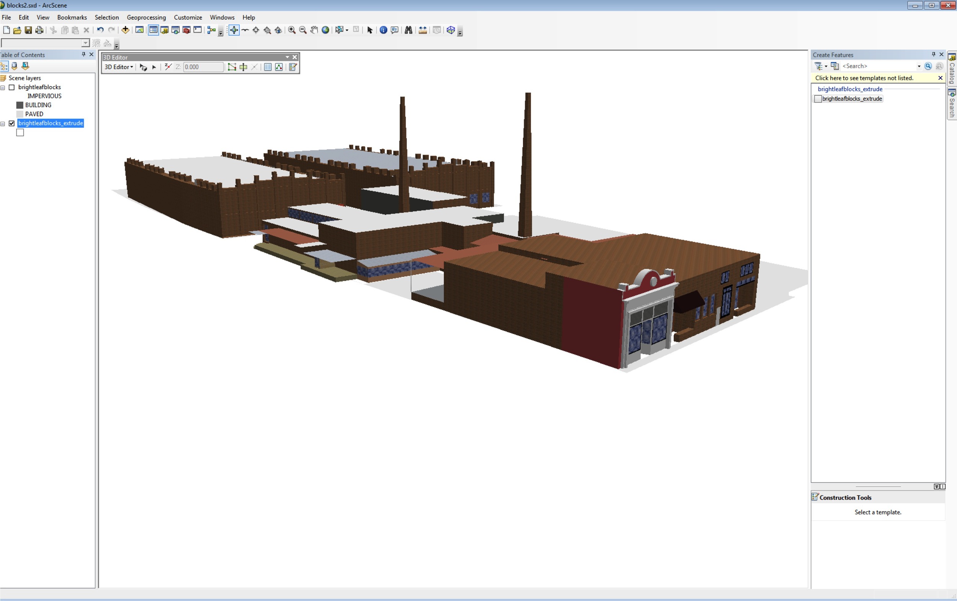Image resolution: width=957 pixels, height=601 pixels.
Task: Open the Selection menu
Action: [x=106, y=18]
